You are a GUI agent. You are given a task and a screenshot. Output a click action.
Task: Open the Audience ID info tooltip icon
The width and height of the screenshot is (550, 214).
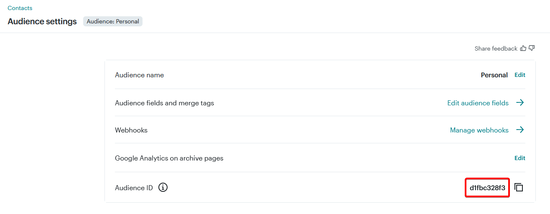tap(163, 188)
